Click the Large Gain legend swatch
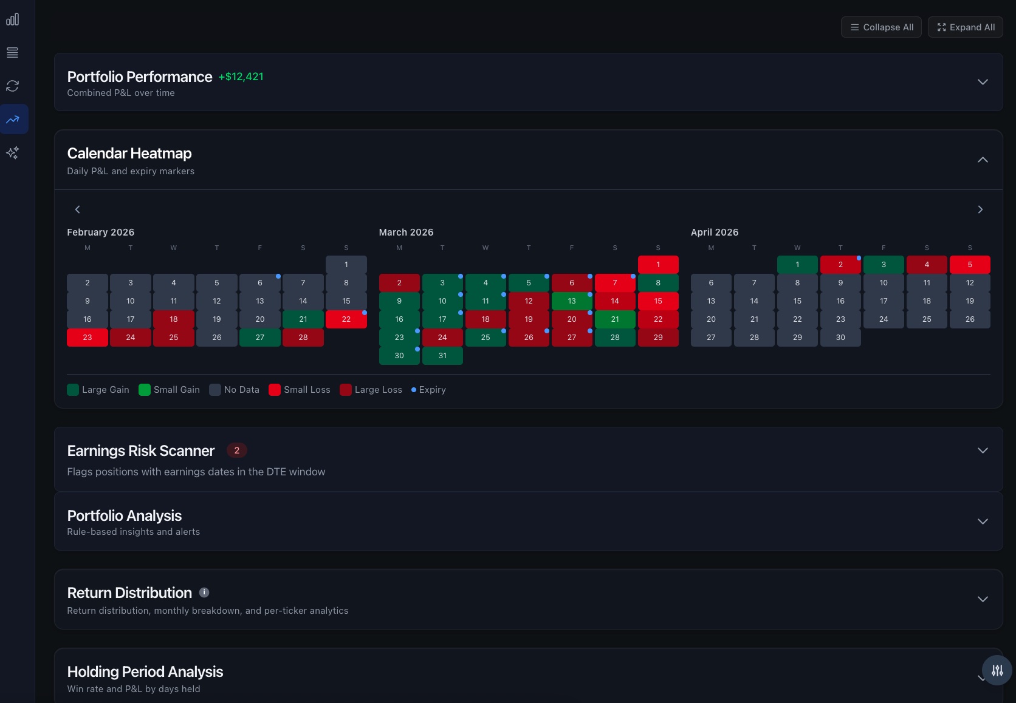 (x=72, y=390)
